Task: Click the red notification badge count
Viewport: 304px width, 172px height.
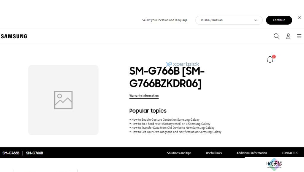Action: (274, 57)
